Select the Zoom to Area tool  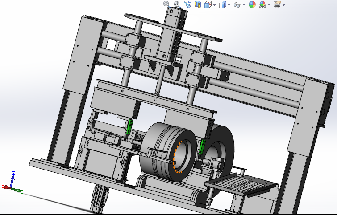(x=177, y=4)
